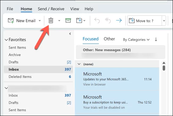Open the New Email dropdown arrow

[39, 21]
